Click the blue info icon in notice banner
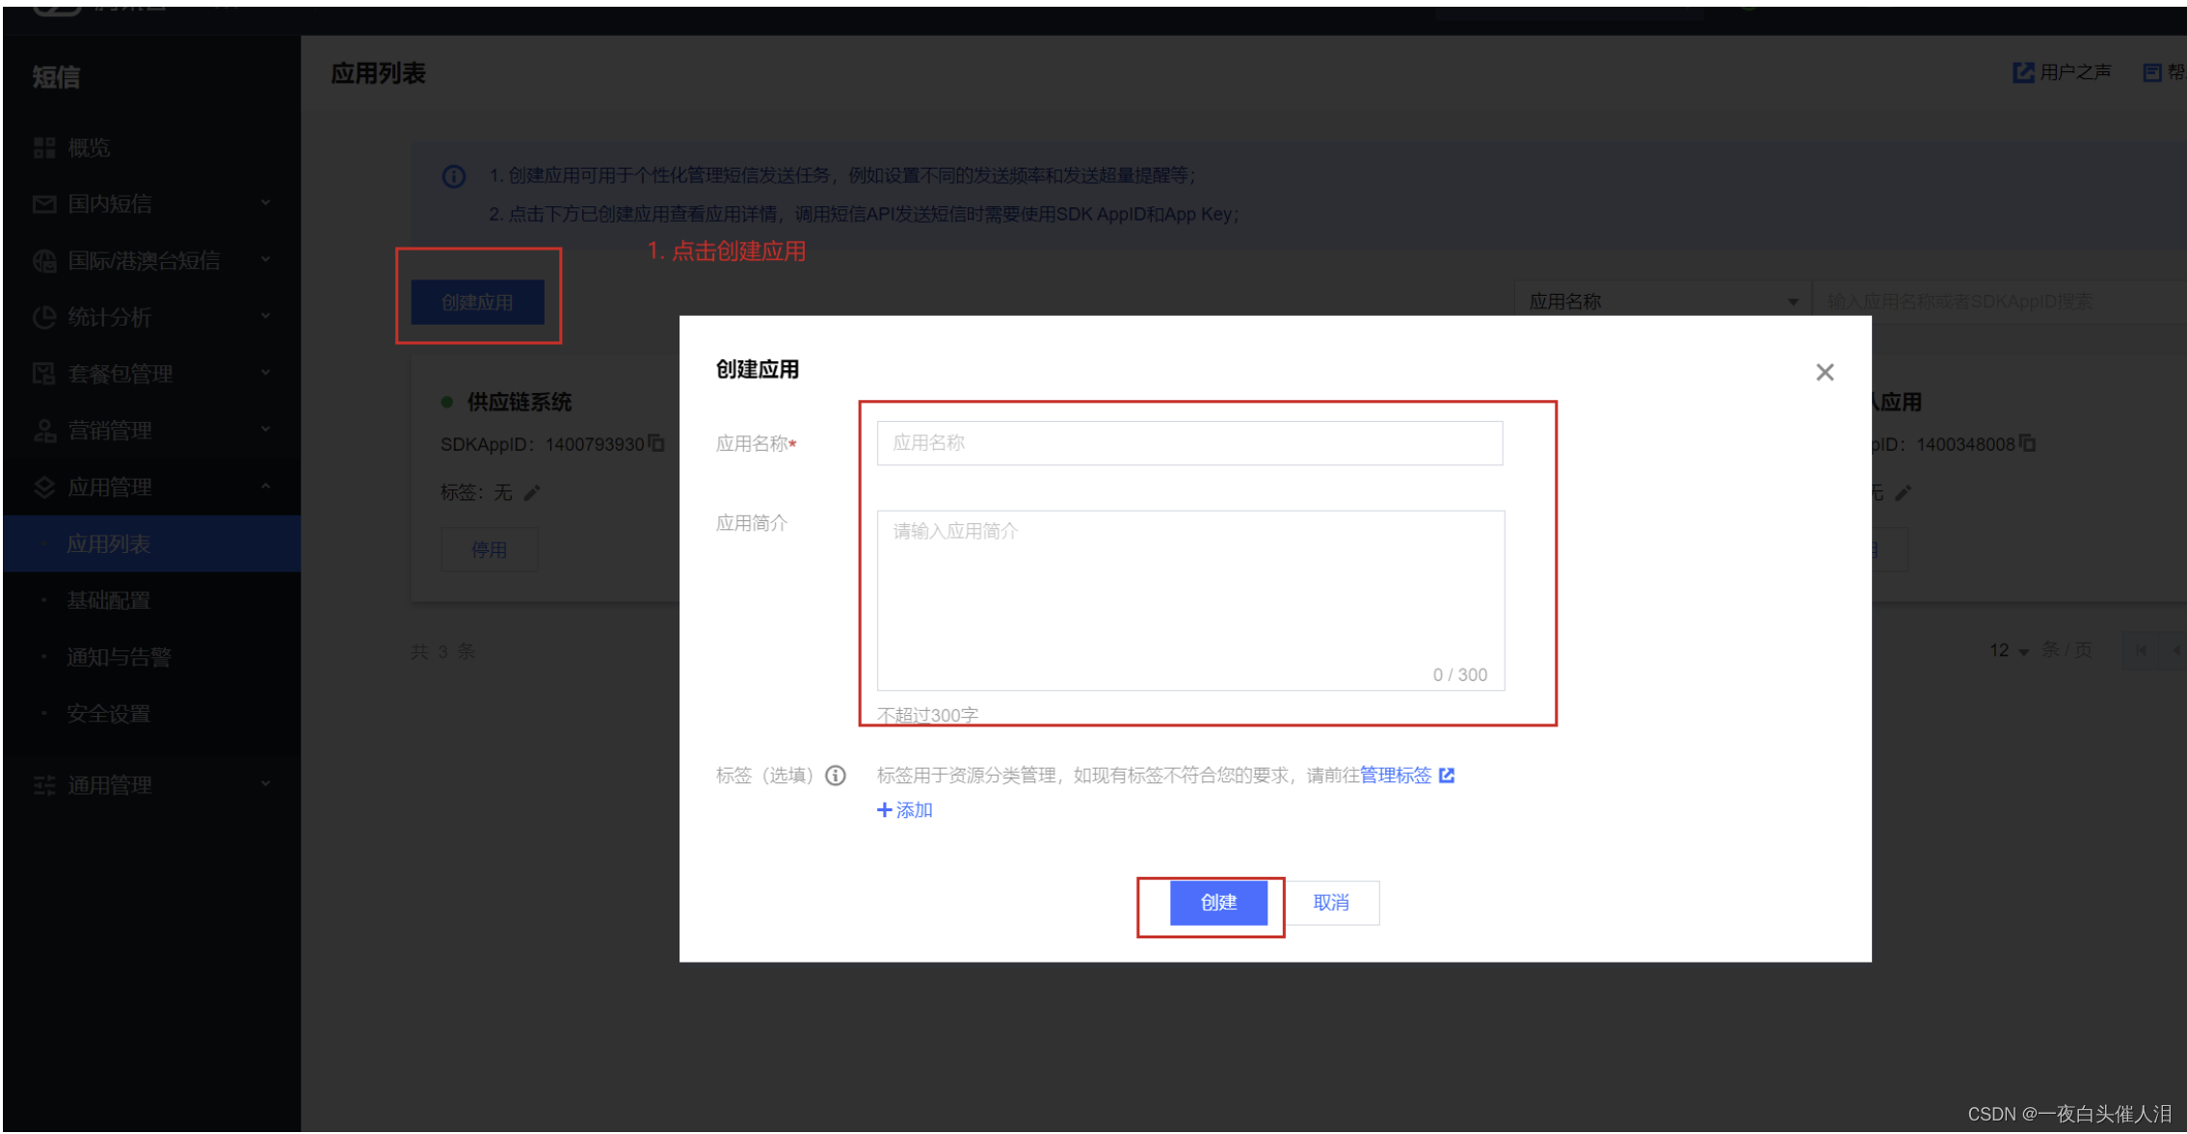 (x=454, y=176)
